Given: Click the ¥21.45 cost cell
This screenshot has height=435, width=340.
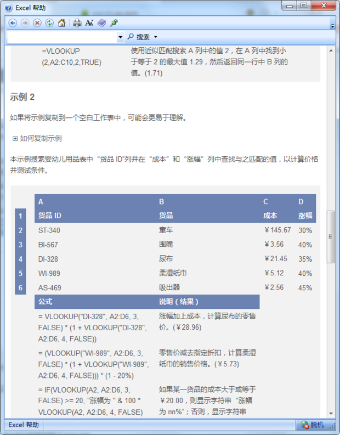Looking at the screenshot, I should [276, 259].
